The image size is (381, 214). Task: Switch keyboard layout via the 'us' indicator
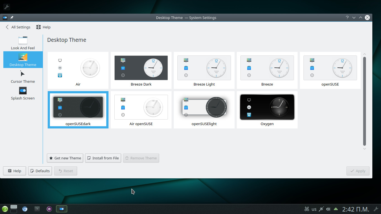point(314,209)
